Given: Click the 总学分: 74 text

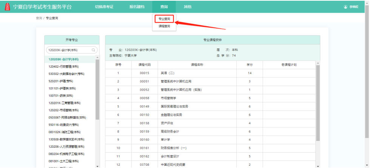Looking at the screenshot, I should pos(226,56).
